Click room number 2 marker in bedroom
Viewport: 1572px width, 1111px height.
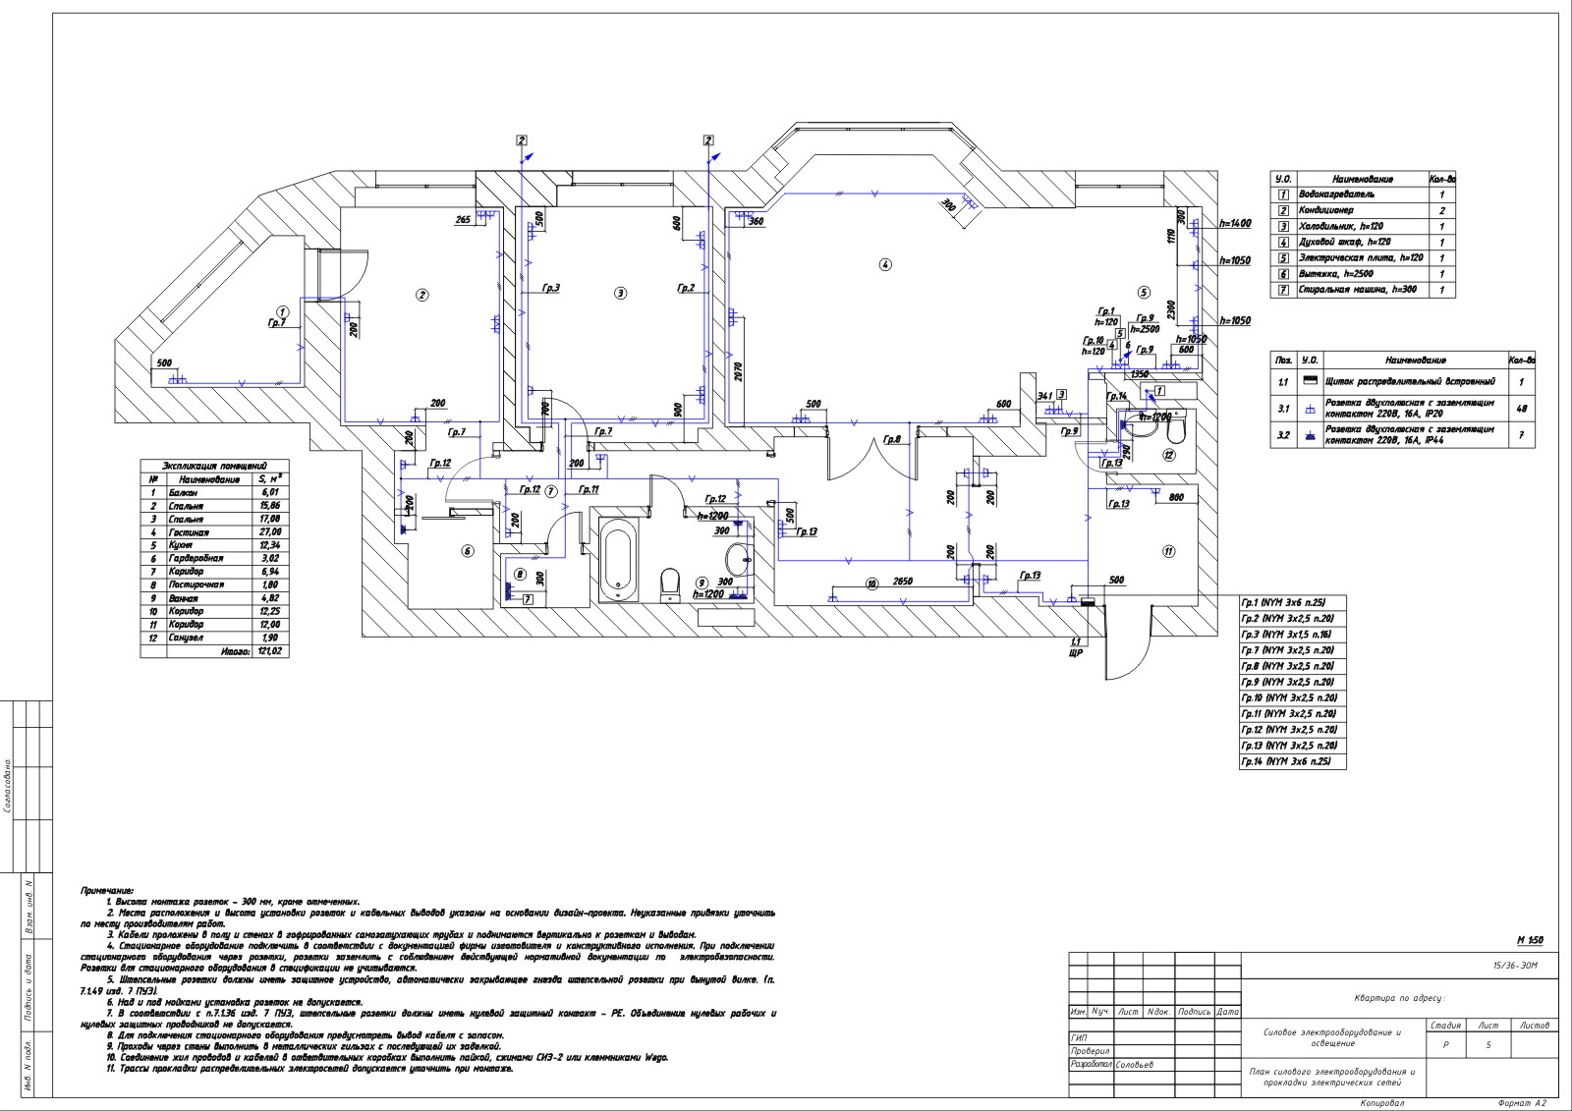[x=421, y=294]
